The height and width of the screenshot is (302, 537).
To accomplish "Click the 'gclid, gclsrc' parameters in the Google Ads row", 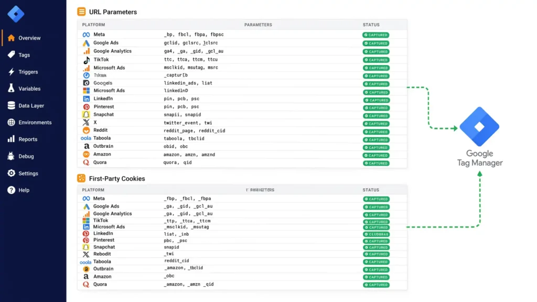I will [191, 43].
